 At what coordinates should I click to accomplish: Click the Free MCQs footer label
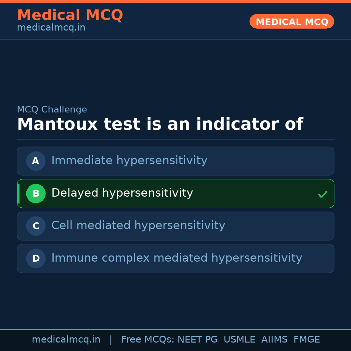148,340
